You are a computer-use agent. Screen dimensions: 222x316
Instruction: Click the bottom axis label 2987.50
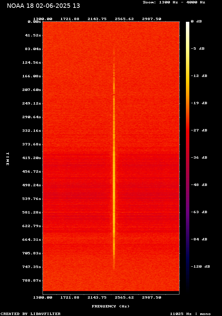152,297
